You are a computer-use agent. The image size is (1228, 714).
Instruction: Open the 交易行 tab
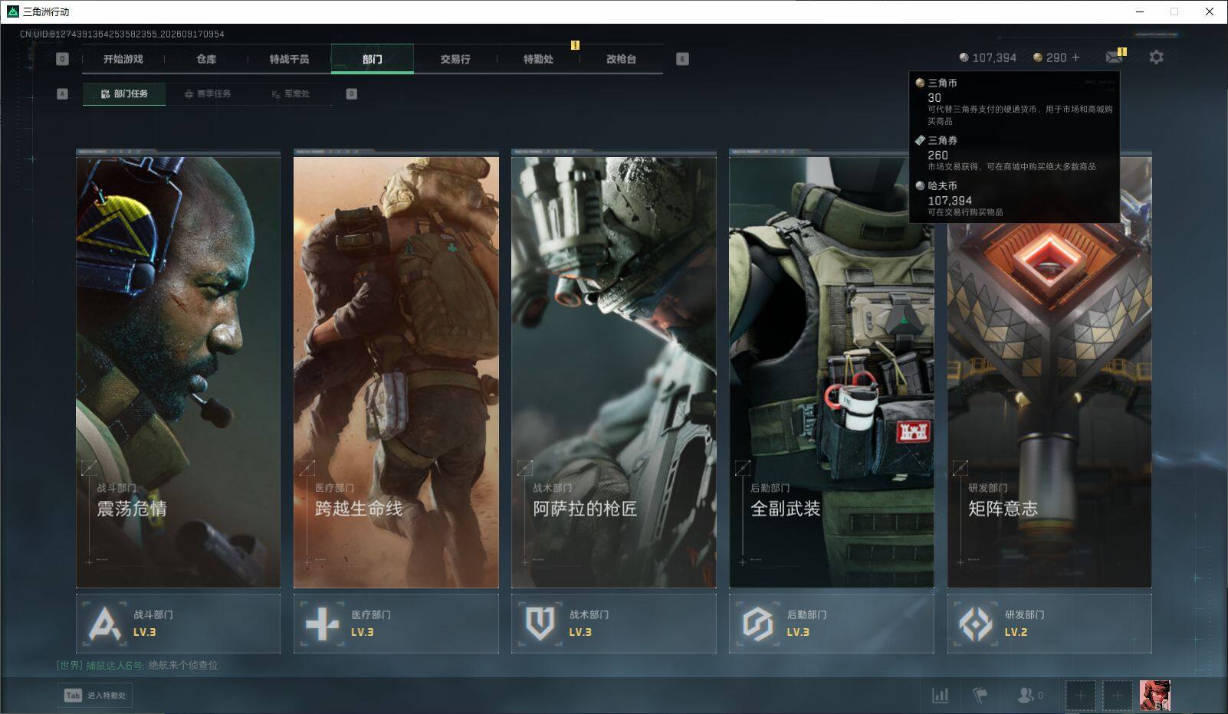tap(455, 59)
